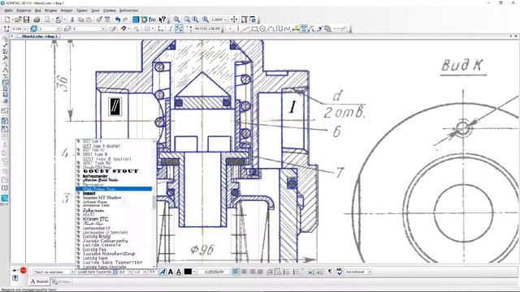The image size is (520, 292).
Task: Open file folder icon in toolbar
Action: pos(18,19)
